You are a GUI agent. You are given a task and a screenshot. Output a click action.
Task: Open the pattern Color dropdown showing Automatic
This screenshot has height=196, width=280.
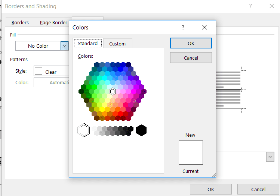[52, 82]
